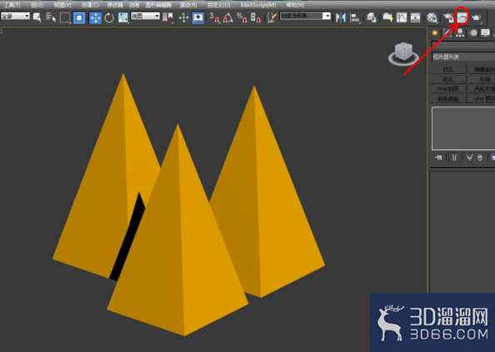This screenshot has width=495, height=352.
Task: Click the Bevel Profile (倒角剖面) button
Action: (x=448, y=99)
